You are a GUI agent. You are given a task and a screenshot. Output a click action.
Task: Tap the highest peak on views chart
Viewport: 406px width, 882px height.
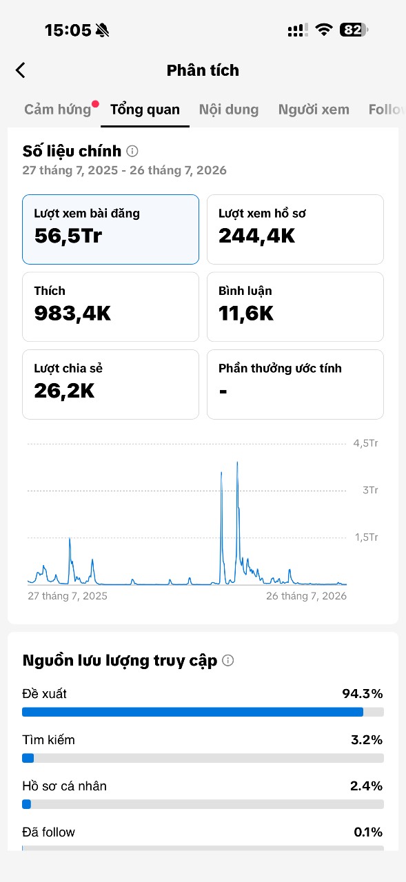pyautogui.click(x=237, y=463)
